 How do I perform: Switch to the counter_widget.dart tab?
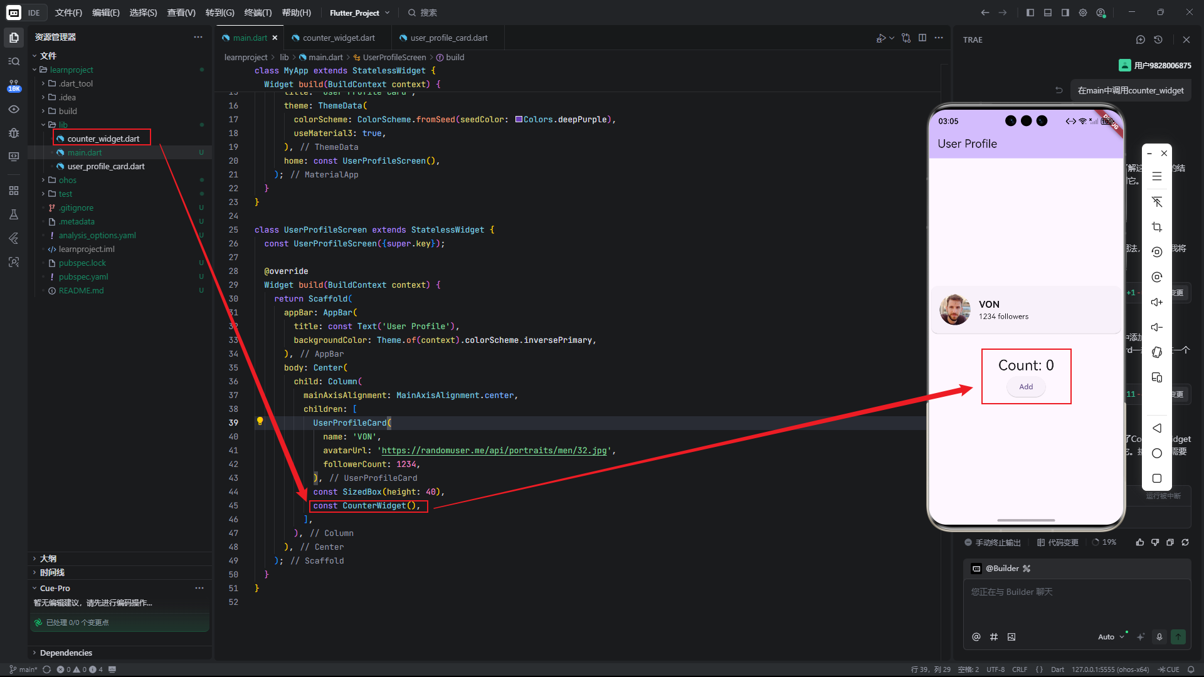[x=339, y=38]
